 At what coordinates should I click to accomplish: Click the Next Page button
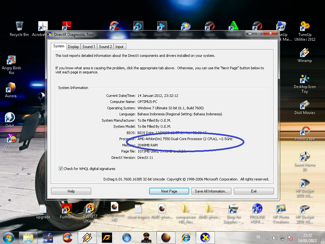[169, 191]
